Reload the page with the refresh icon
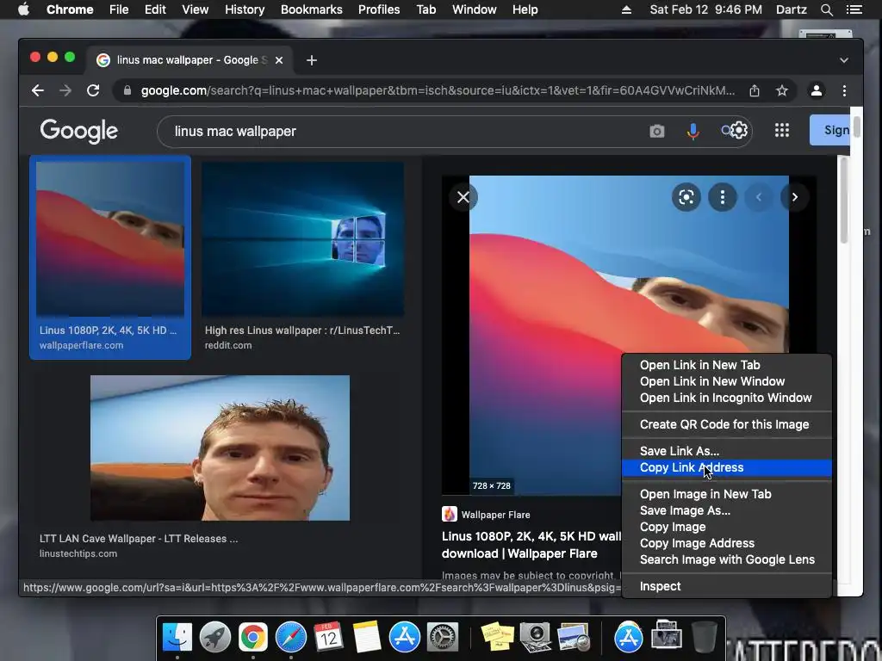This screenshot has height=661, width=882. (93, 90)
